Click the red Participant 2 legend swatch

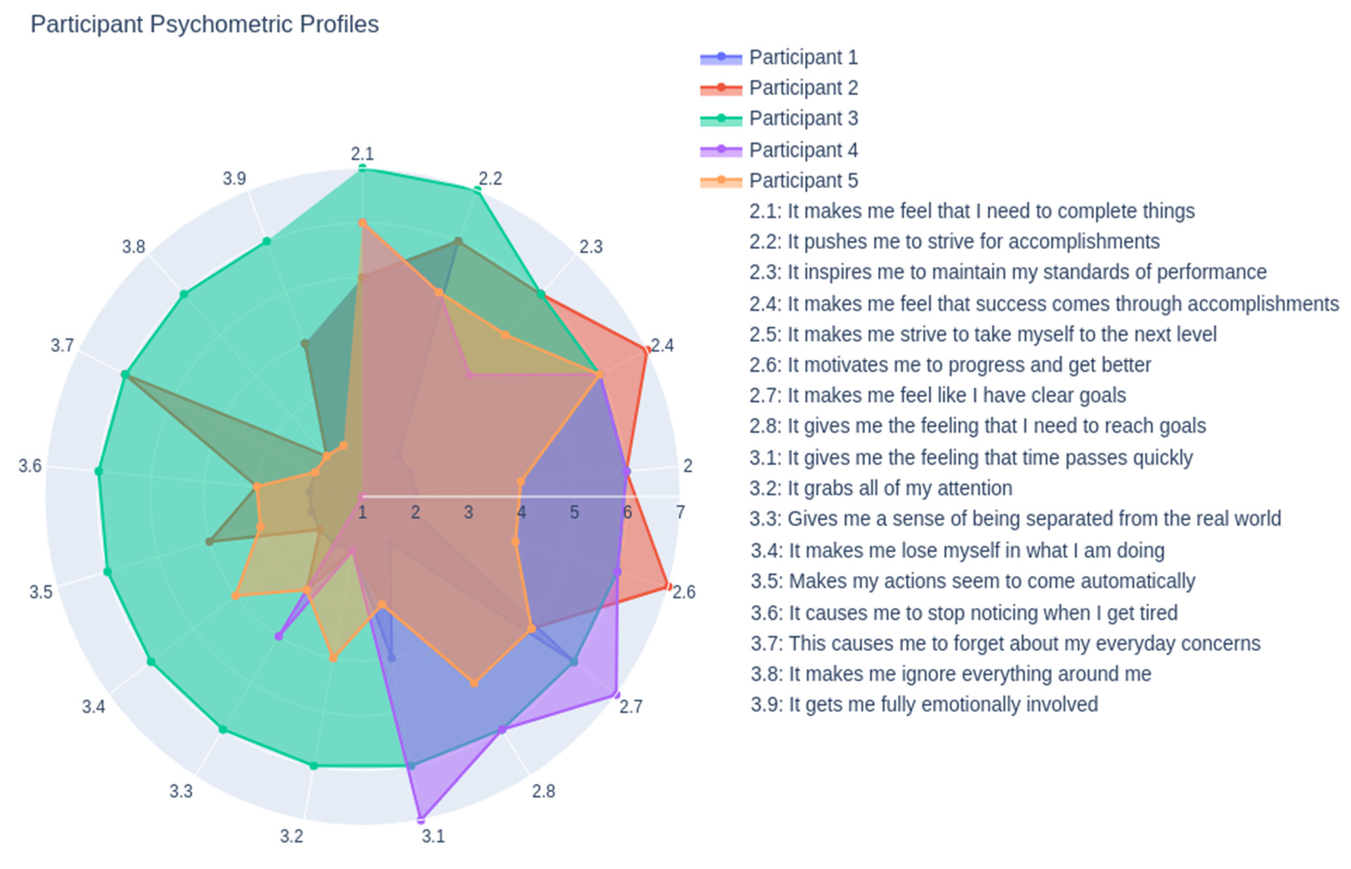[x=721, y=88]
